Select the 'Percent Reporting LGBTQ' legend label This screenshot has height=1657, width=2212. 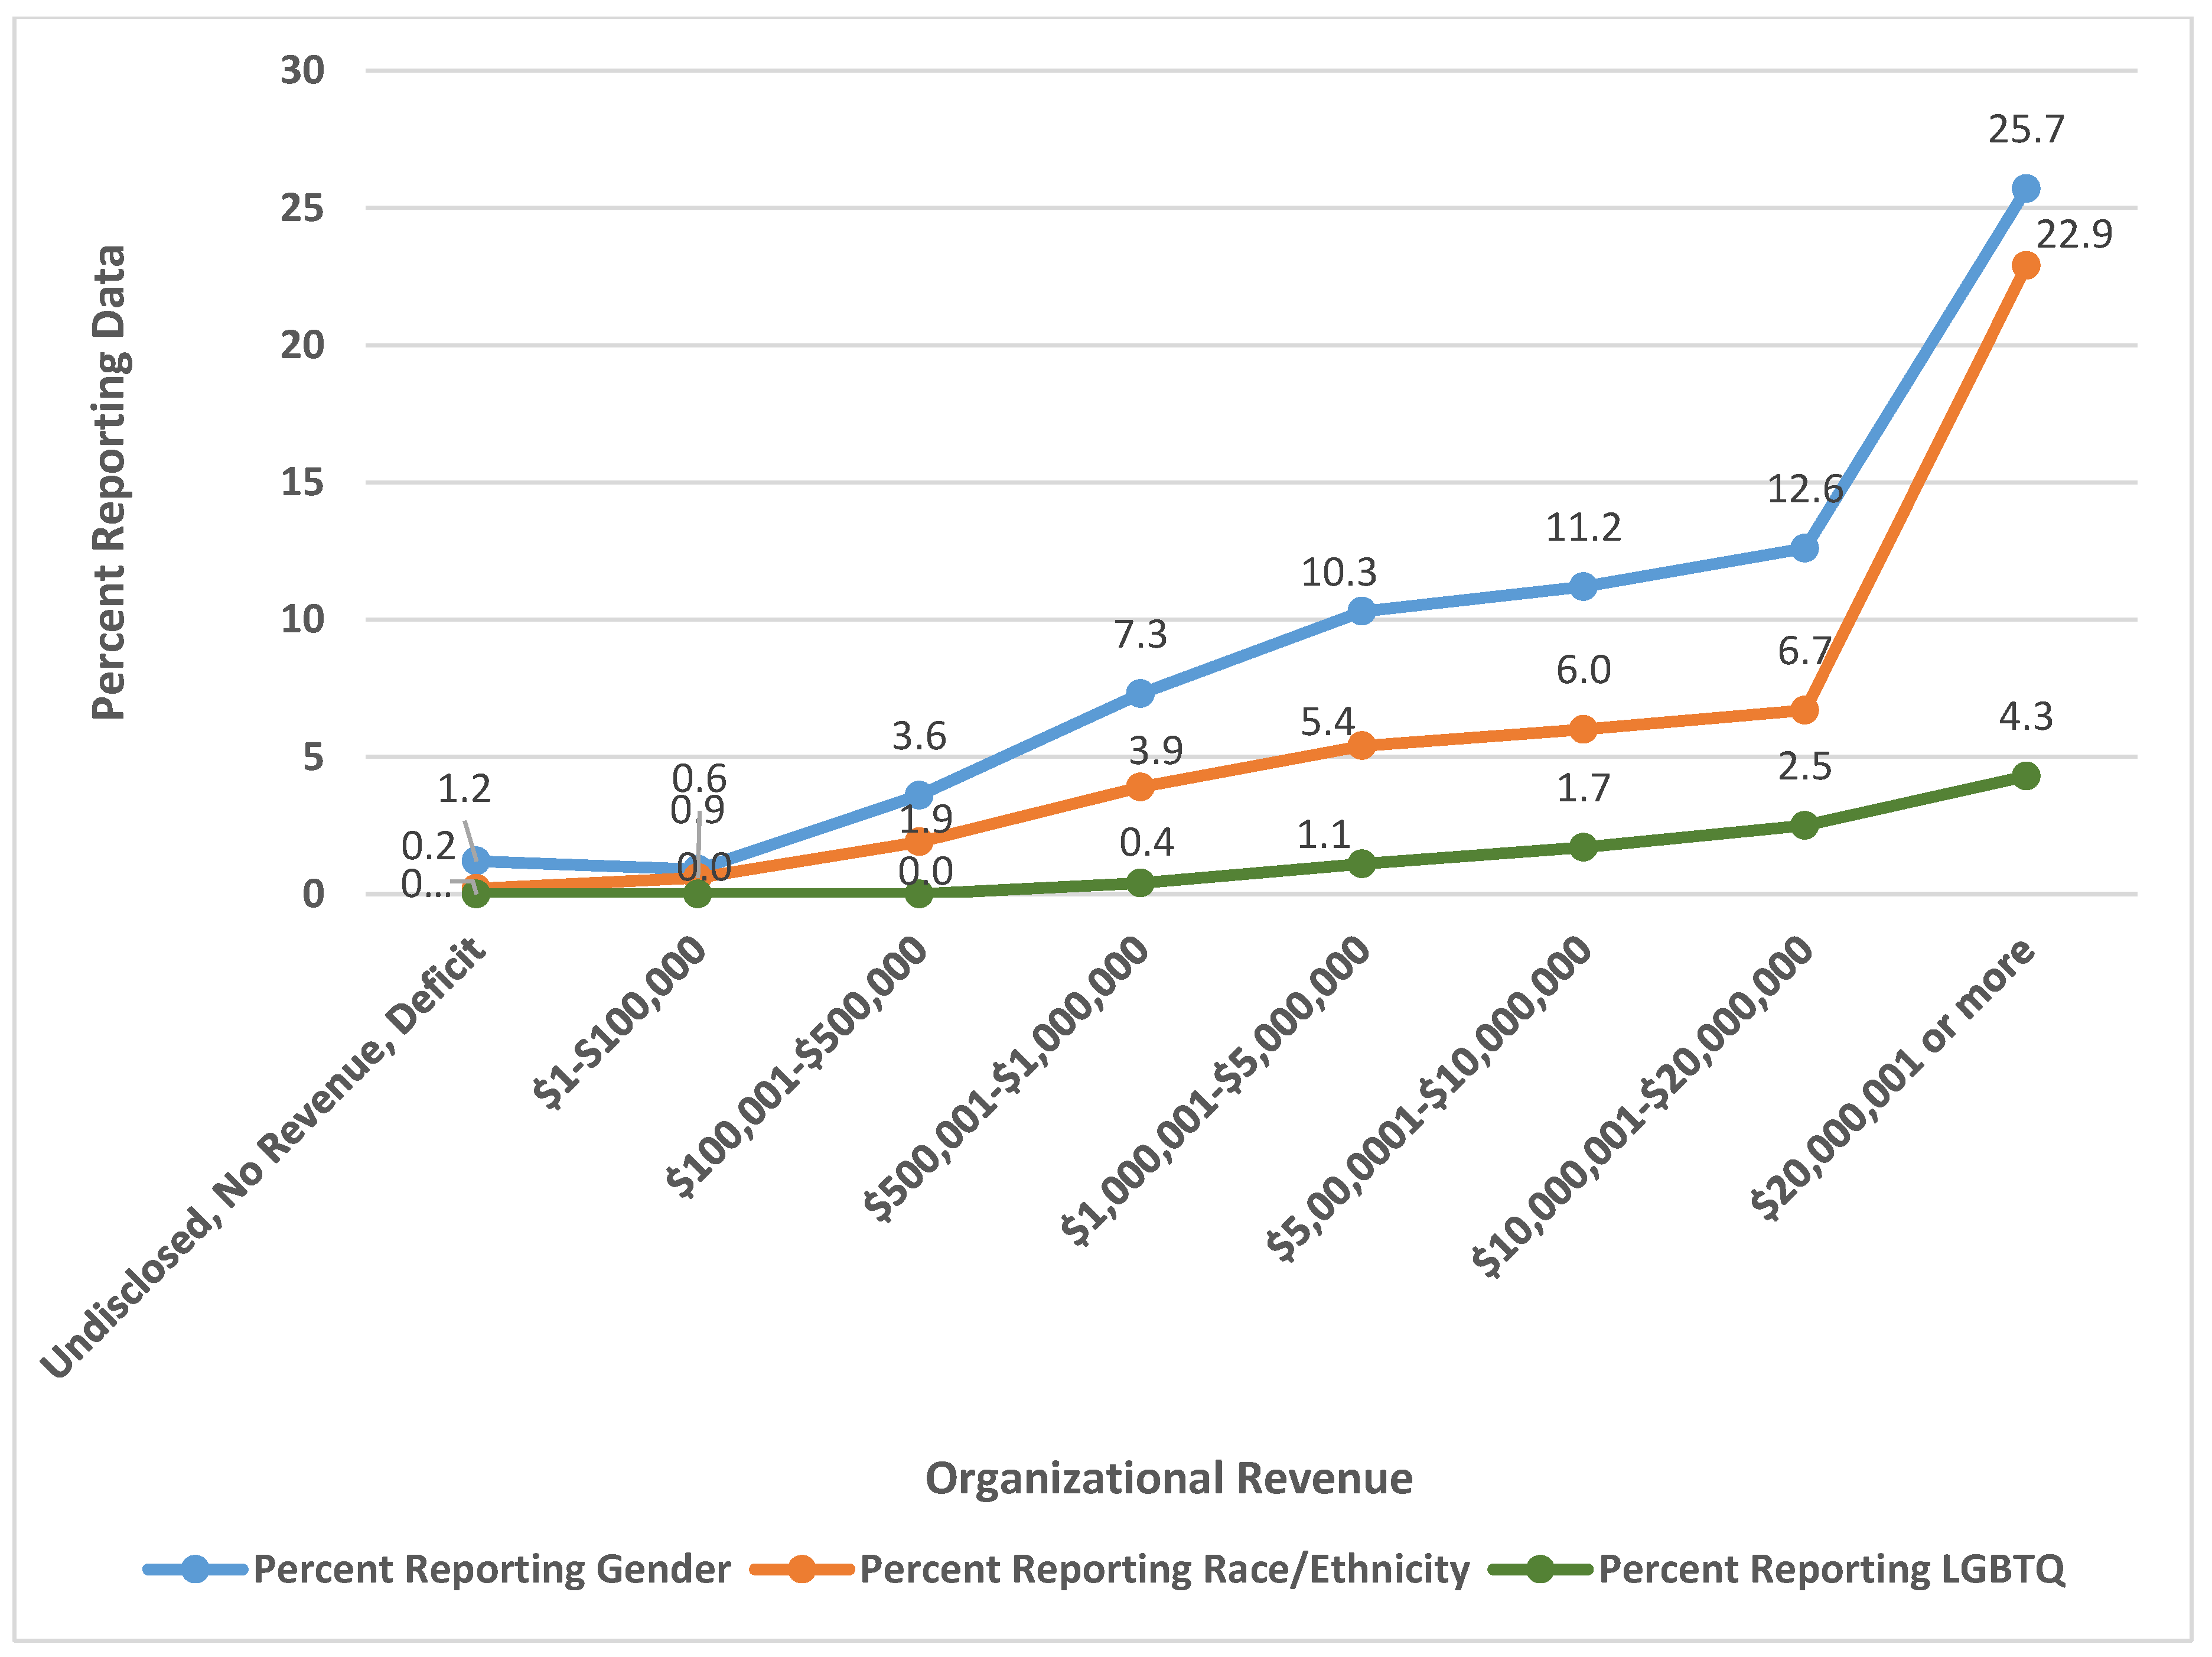1831,1569
